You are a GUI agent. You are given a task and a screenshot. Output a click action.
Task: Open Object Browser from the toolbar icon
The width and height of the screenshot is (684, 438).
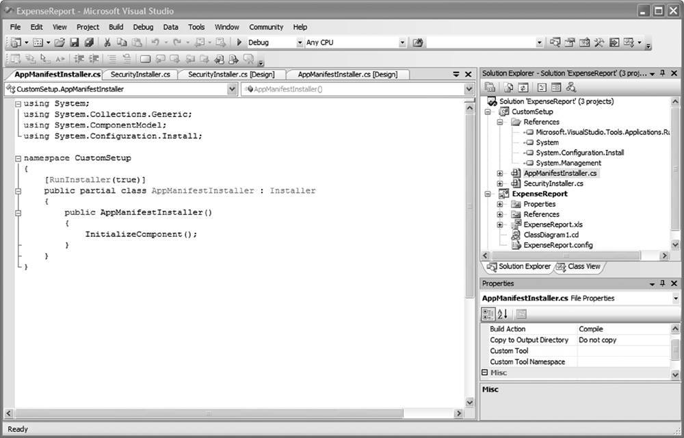pyautogui.click(x=585, y=42)
